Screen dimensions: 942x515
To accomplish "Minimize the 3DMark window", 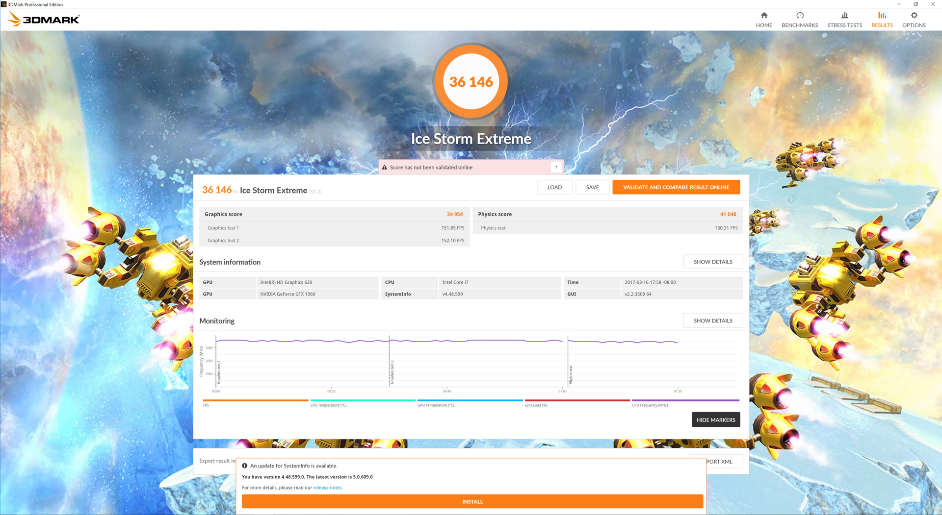I will (x=899, y=4).
